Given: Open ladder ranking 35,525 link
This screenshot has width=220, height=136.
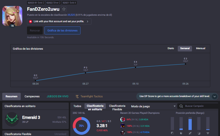Looking at the screenshot, I should click(x=71, y=15).
